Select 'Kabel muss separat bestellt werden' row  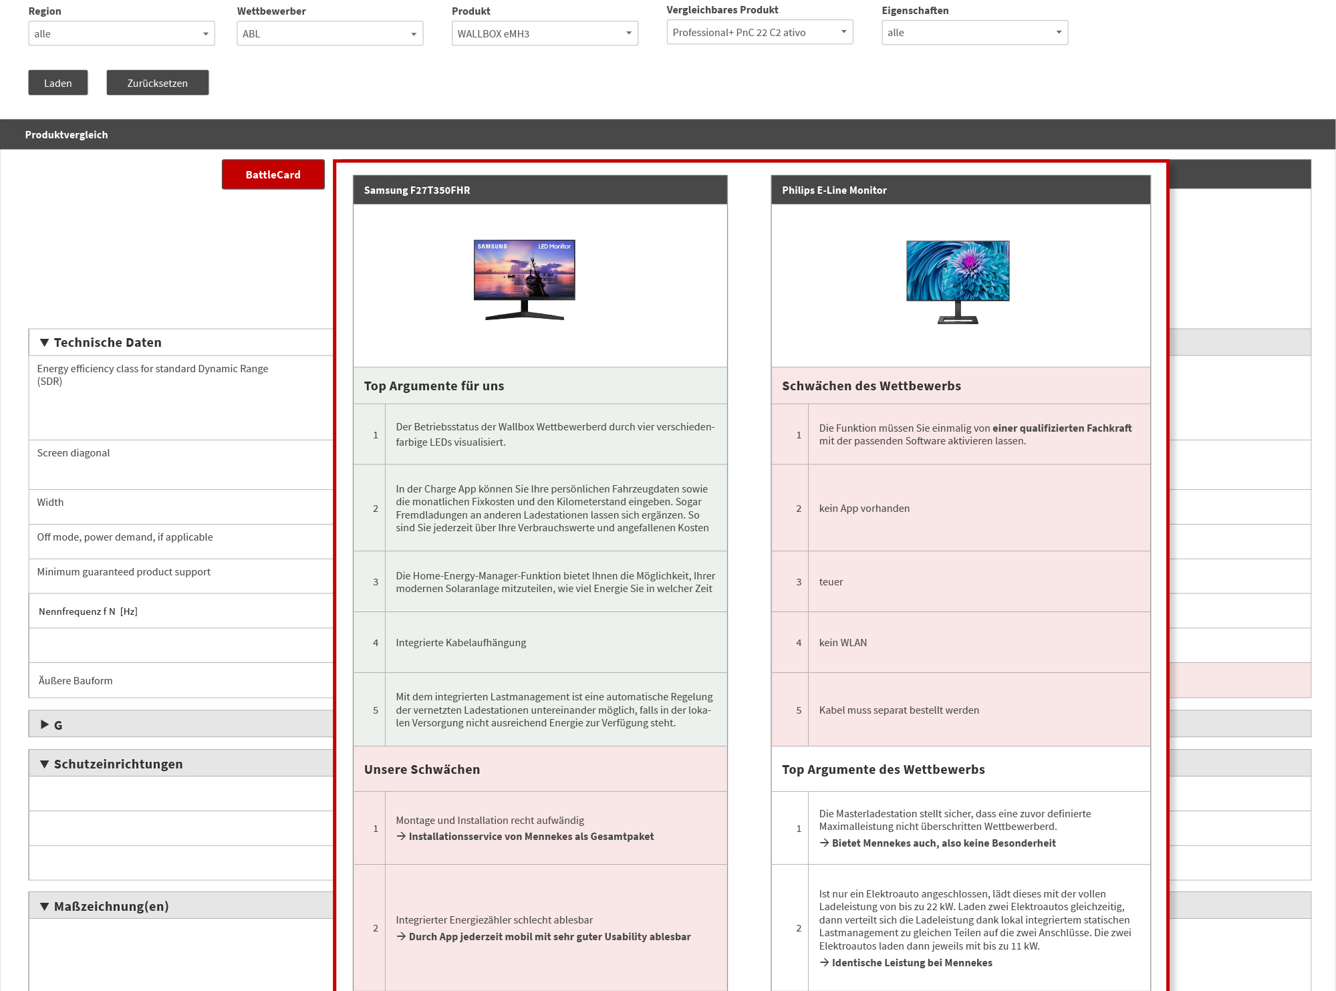pyautogui.click(x=960, y=710)
